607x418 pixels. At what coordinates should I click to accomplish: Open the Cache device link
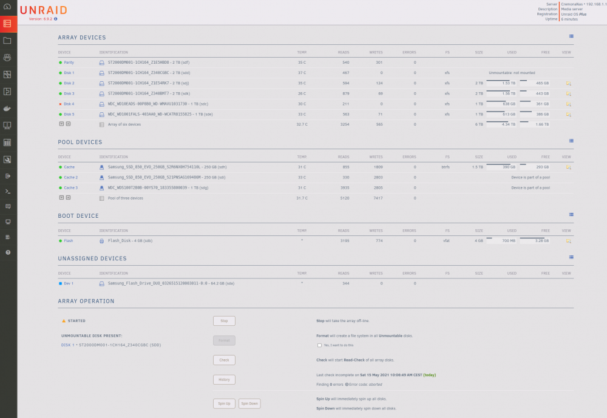[69, 167]
